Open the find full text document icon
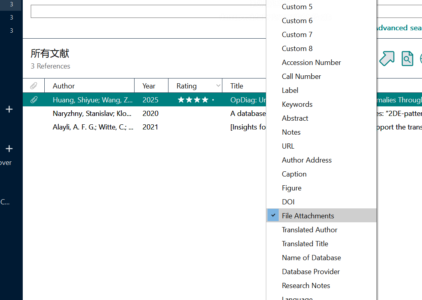Viewport: 422px width, 300px height. coord(407,58)
